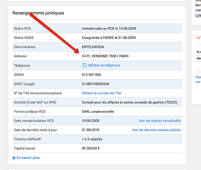Click Enregistrée à l'INSEE le 01-06-2009

click(109, 38)
